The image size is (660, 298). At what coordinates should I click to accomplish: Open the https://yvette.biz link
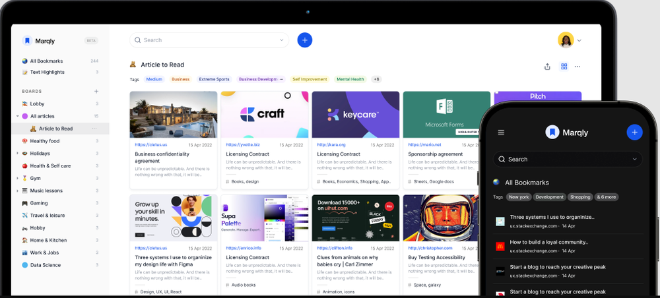tap(243, 144)
